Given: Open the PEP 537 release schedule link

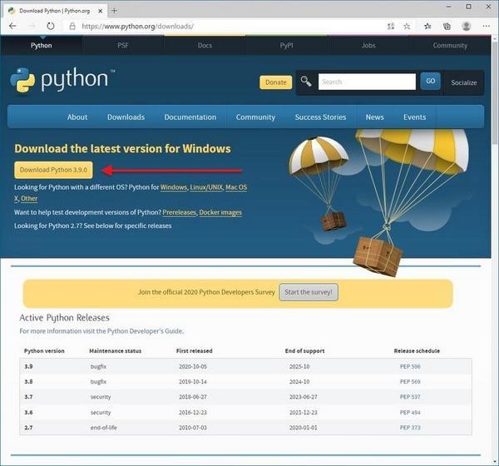Looking at the screenshot, I should (410, 397).
